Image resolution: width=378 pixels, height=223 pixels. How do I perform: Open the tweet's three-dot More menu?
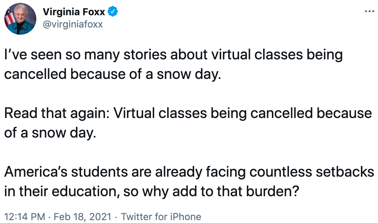coord(369,12)
